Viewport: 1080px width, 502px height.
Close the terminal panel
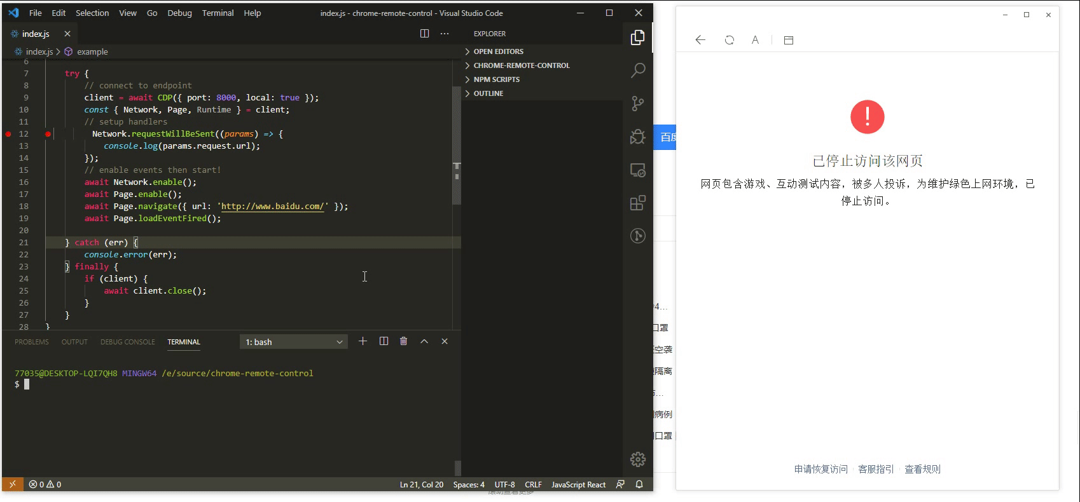click(445, 341)
